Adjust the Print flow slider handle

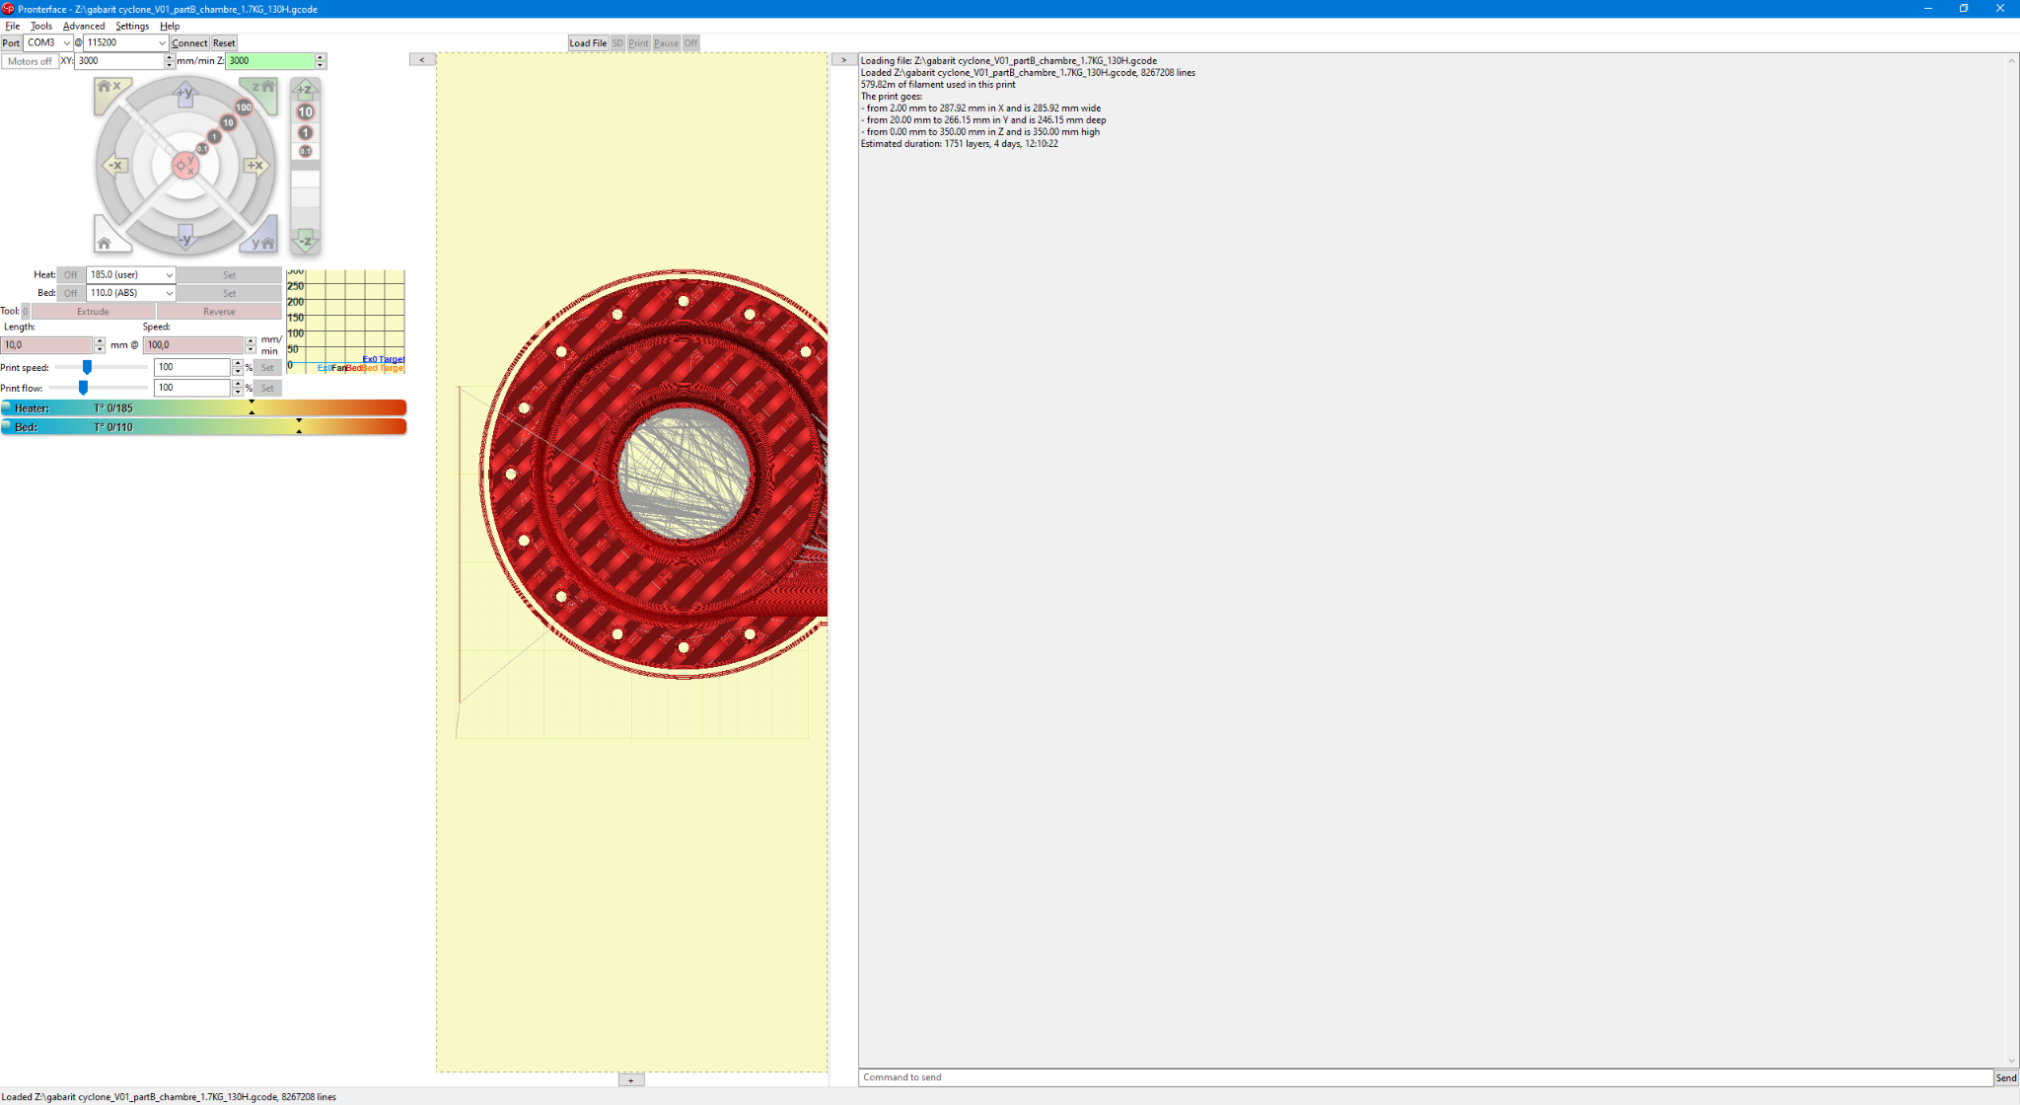83,388
